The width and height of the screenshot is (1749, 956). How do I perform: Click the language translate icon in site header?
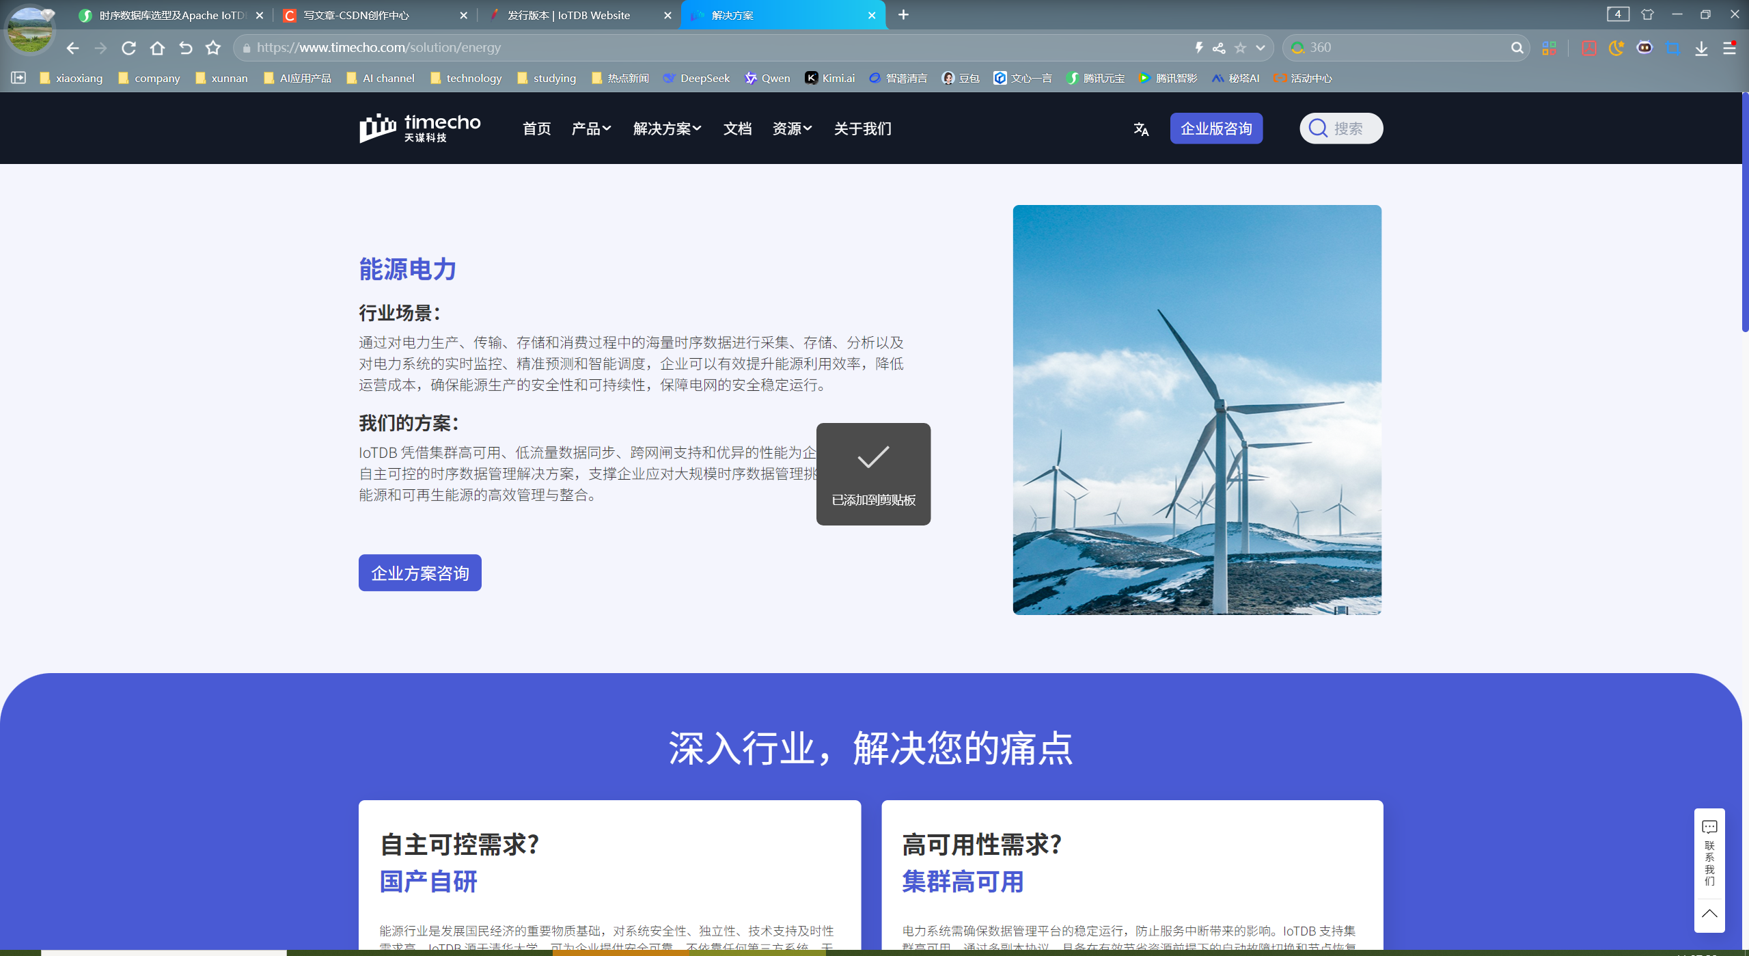(x=1141, y=129)
